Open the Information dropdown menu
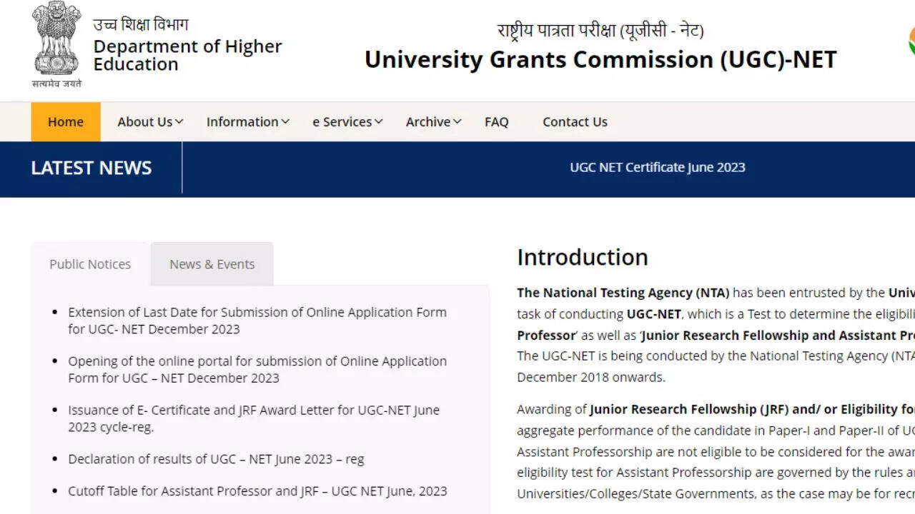This screenshot has width=915, height=514. 247,122
